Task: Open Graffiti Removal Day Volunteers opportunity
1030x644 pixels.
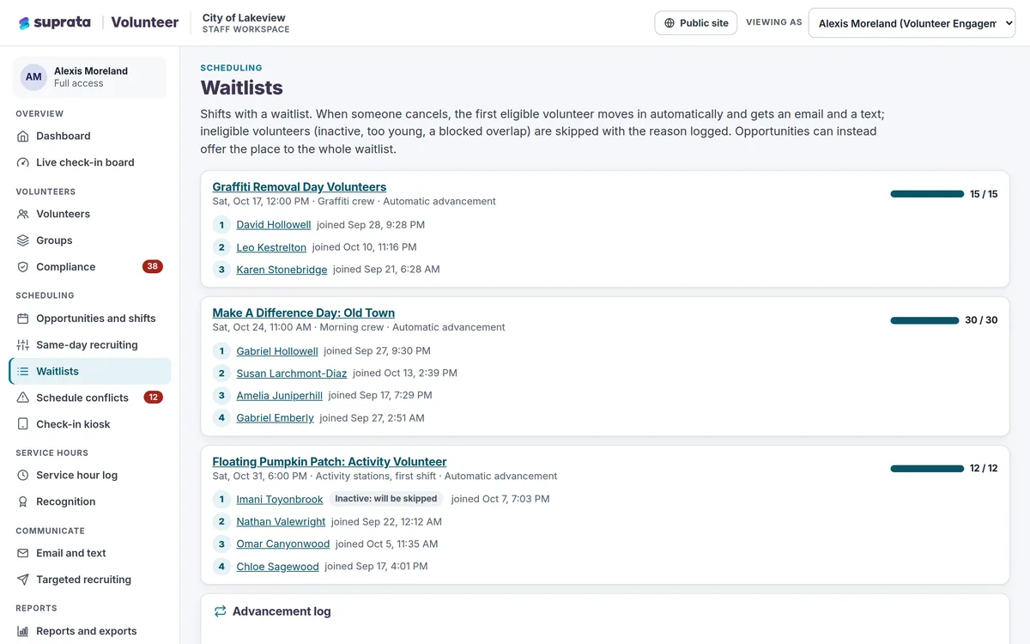Action: [x=300, y=187]
